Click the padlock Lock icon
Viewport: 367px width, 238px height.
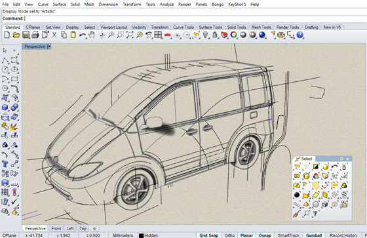(x=215, y=35)
